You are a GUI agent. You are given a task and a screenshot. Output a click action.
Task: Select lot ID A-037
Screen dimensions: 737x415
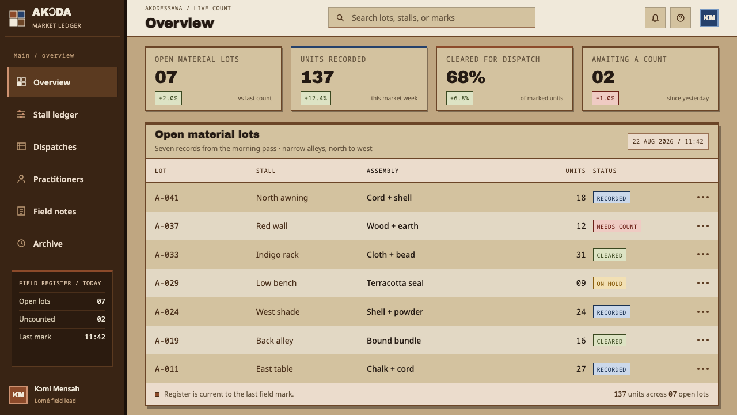[167, 226]
